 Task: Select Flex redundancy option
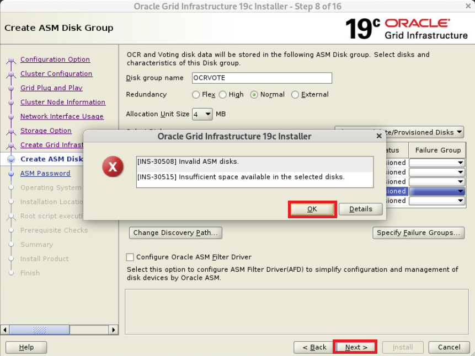(x=196, y=95)
